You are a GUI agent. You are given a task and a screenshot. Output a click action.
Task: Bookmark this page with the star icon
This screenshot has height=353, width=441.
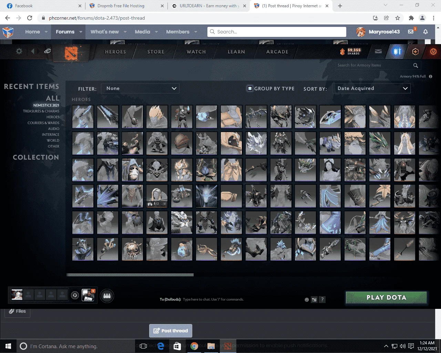[398, 18]
